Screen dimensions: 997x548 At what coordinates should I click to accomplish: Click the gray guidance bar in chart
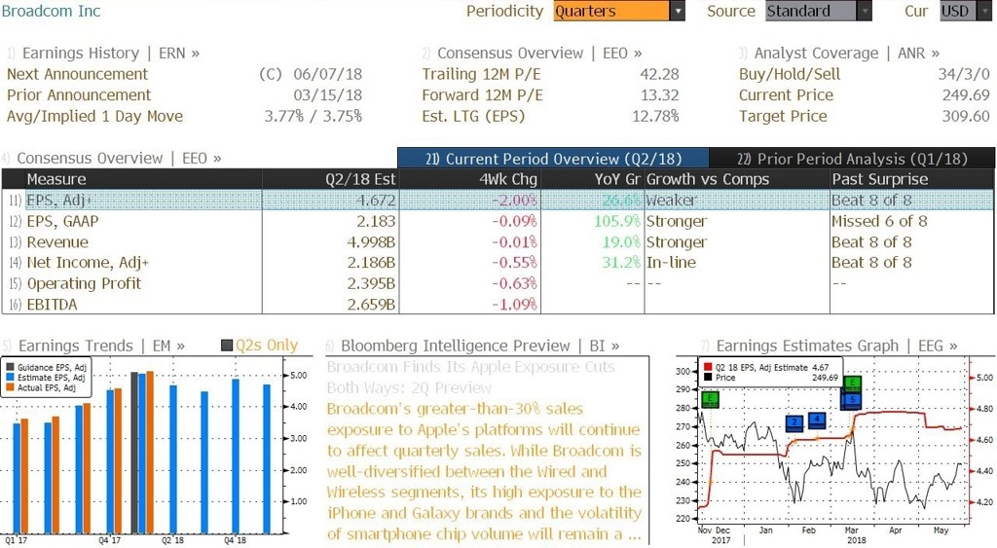tap(134, 453)
